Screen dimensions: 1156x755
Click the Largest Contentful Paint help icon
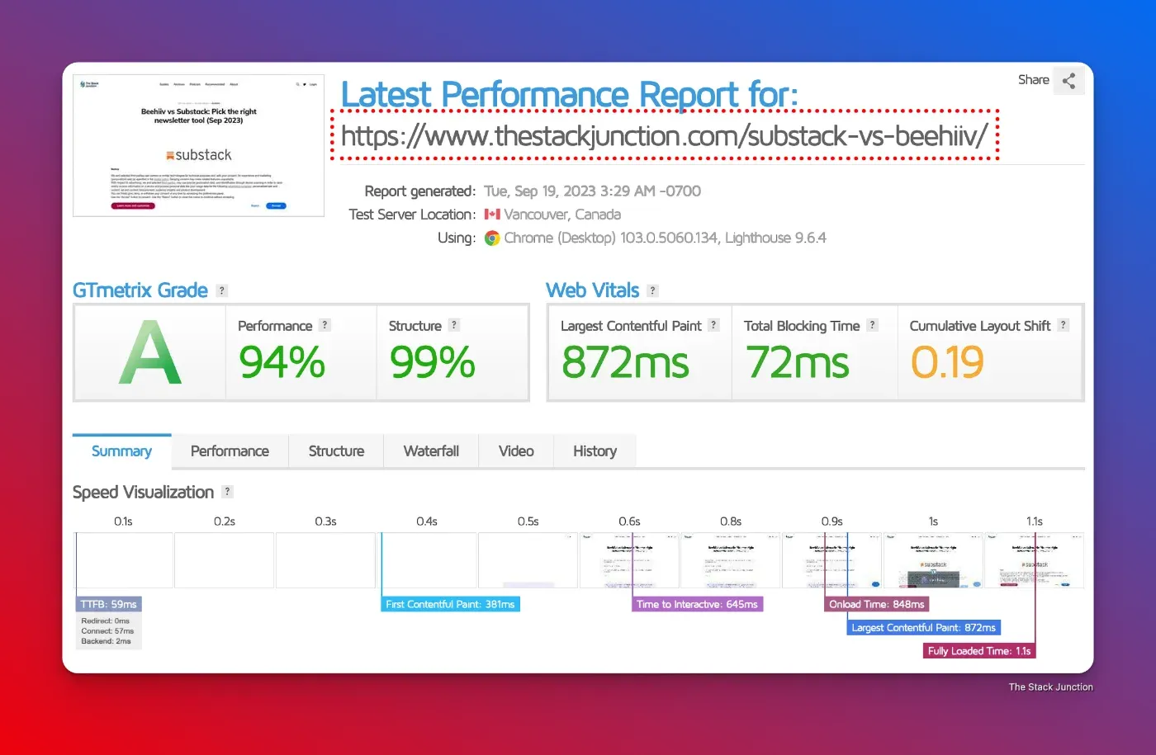(715, 325)
